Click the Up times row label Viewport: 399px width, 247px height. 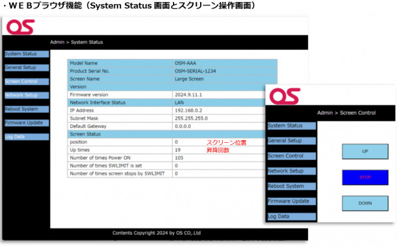pyautogui.click(x=80, y=150)
